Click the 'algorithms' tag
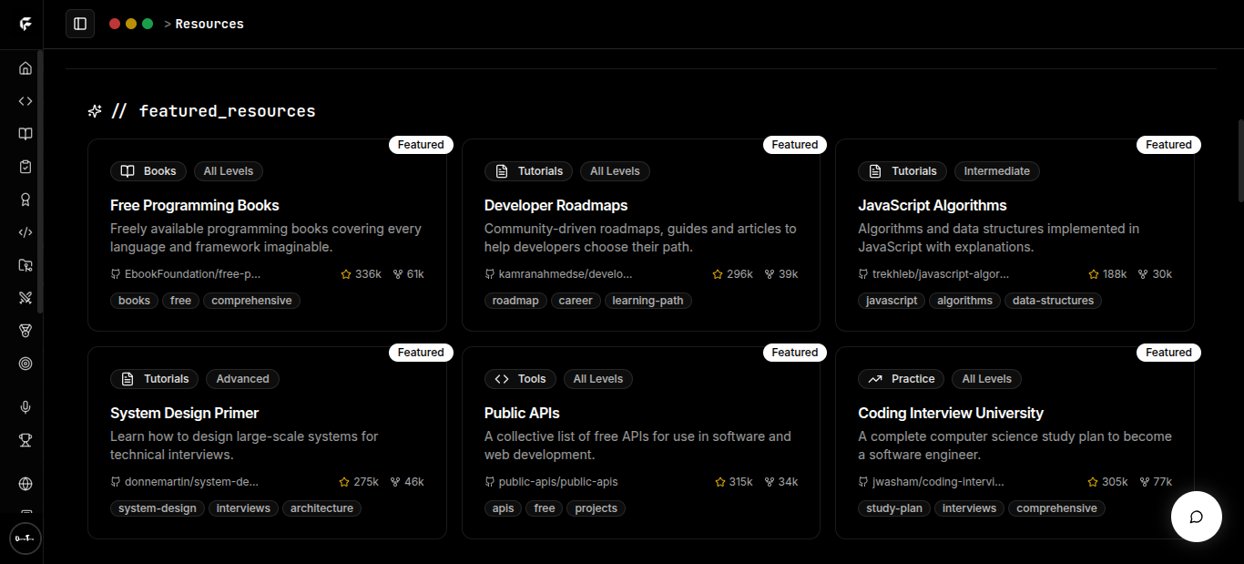 coord(965,301)
